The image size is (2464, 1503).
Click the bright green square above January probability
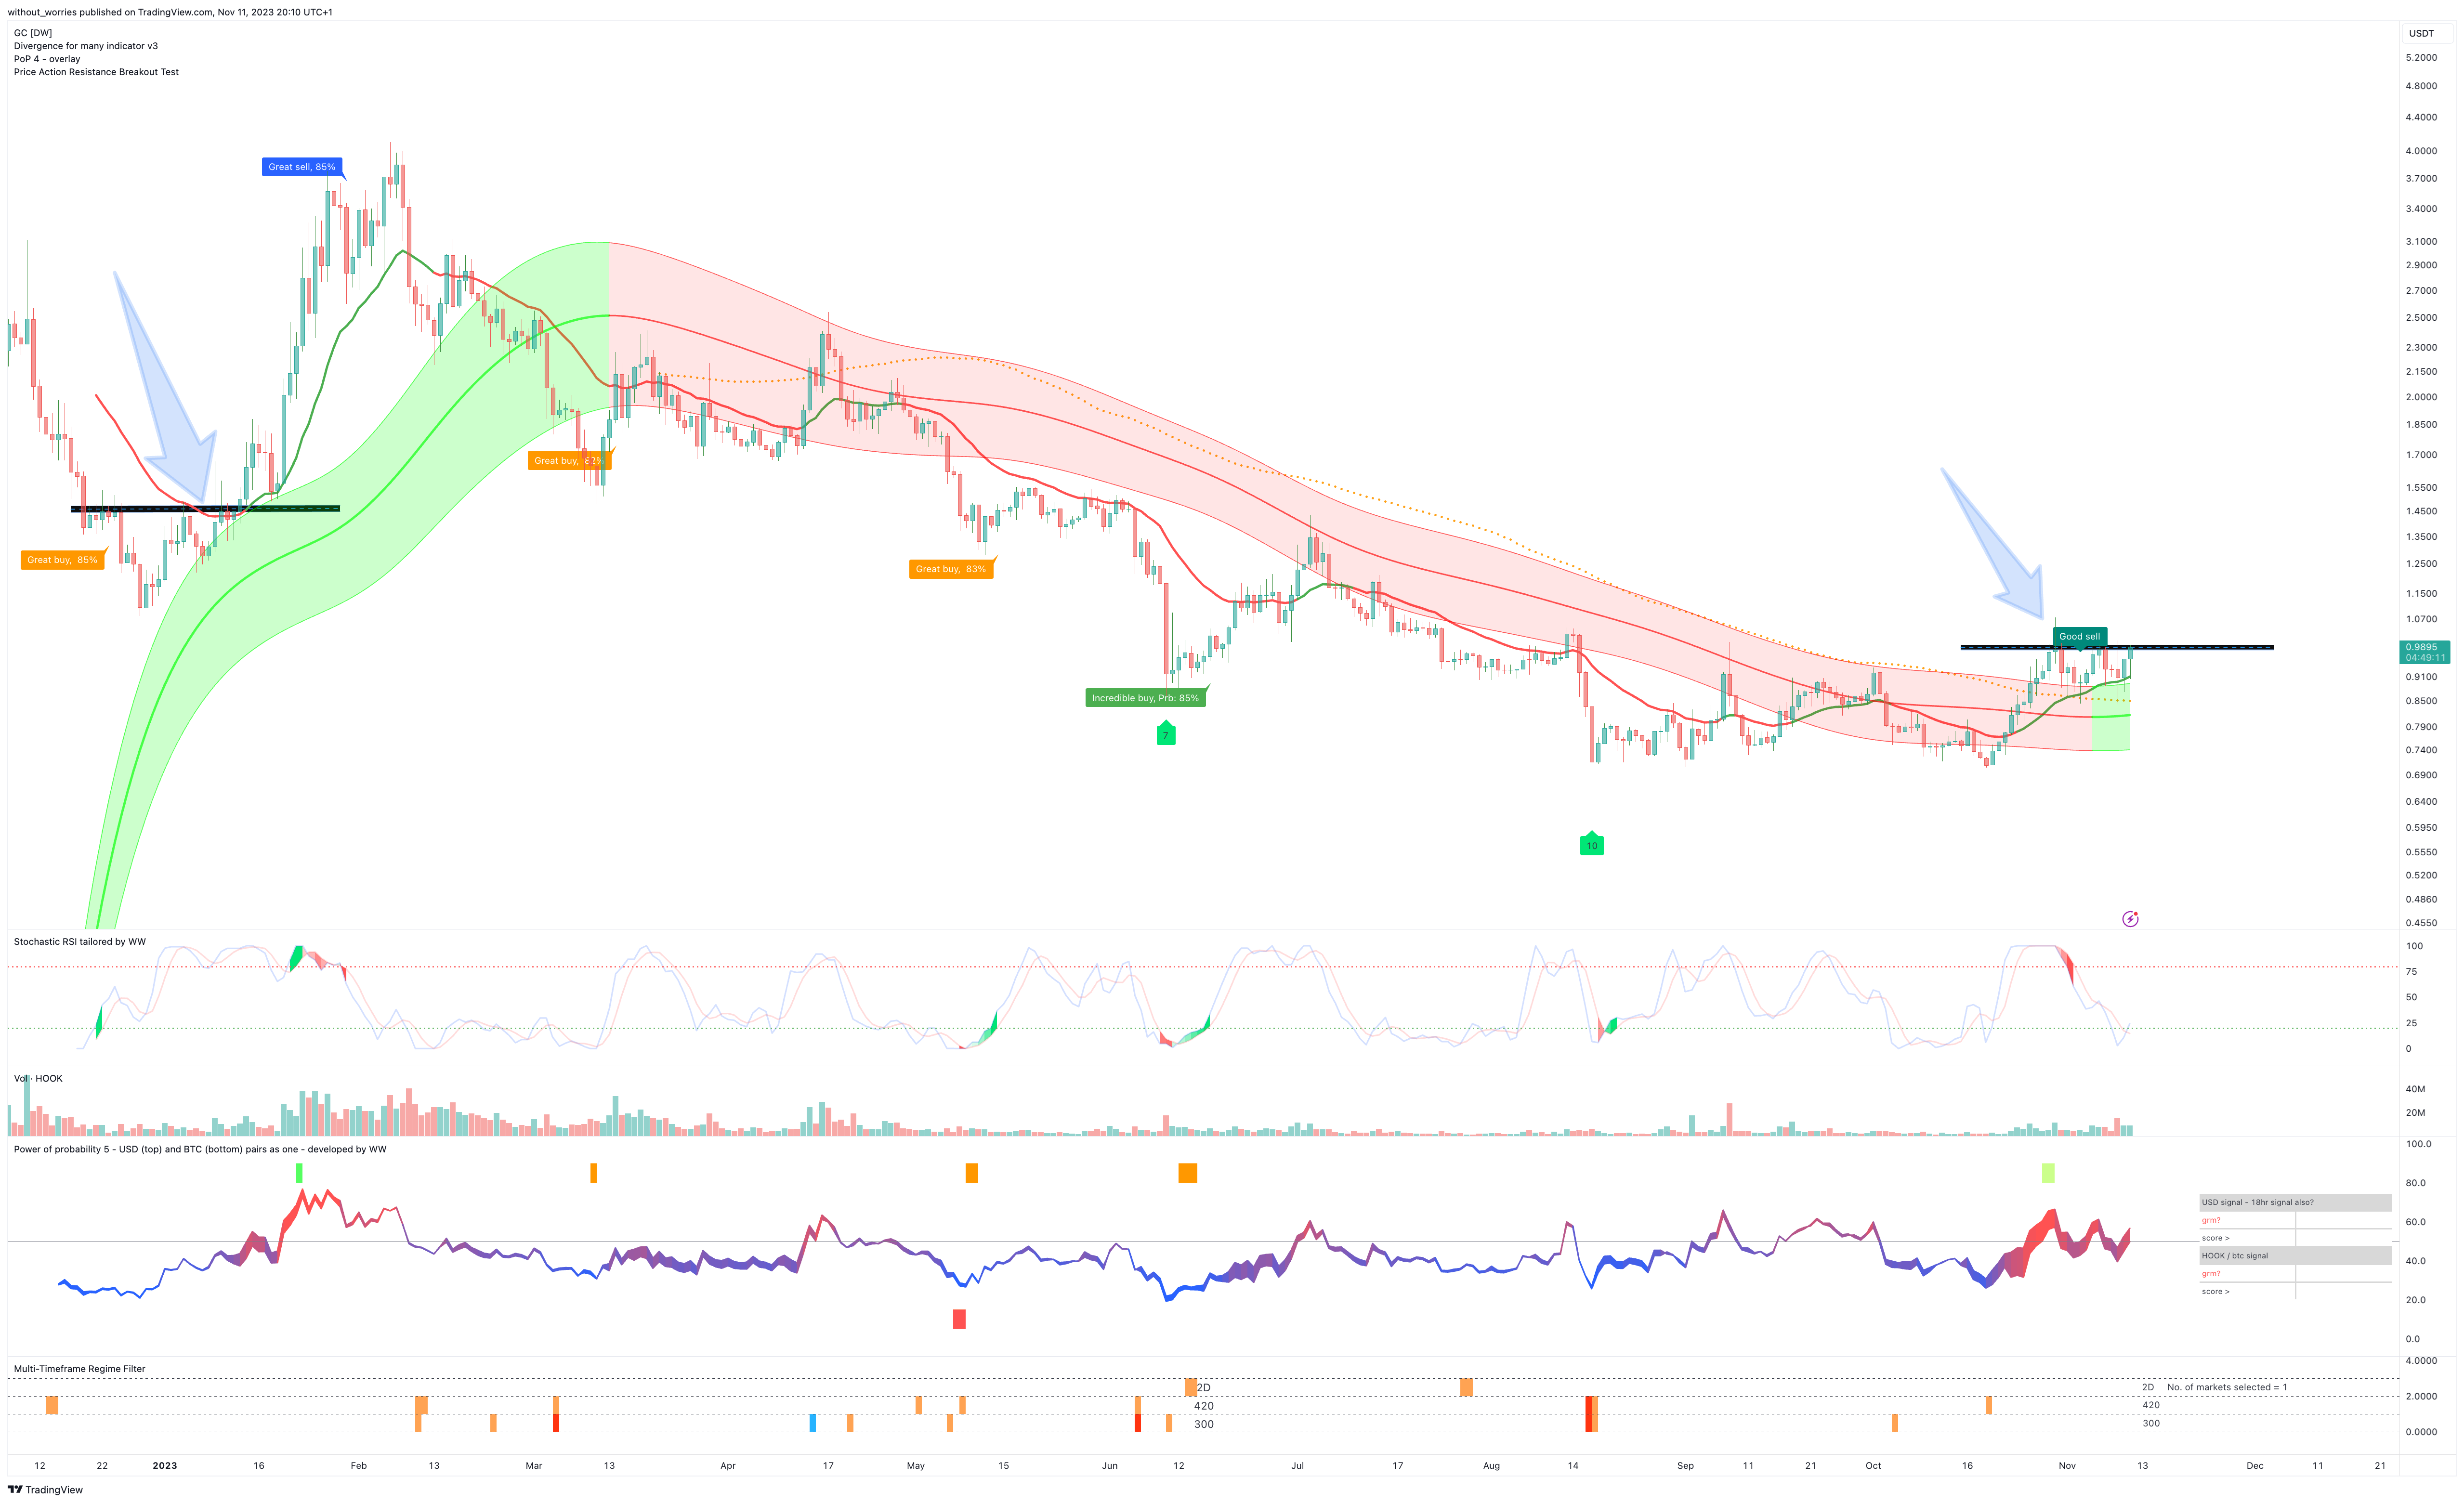click(299, 1173)
